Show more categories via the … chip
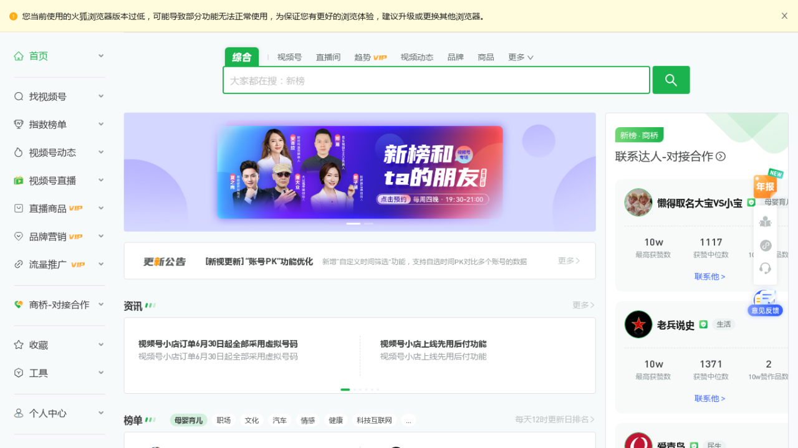The image size is (798, 448). click(408, 421)
